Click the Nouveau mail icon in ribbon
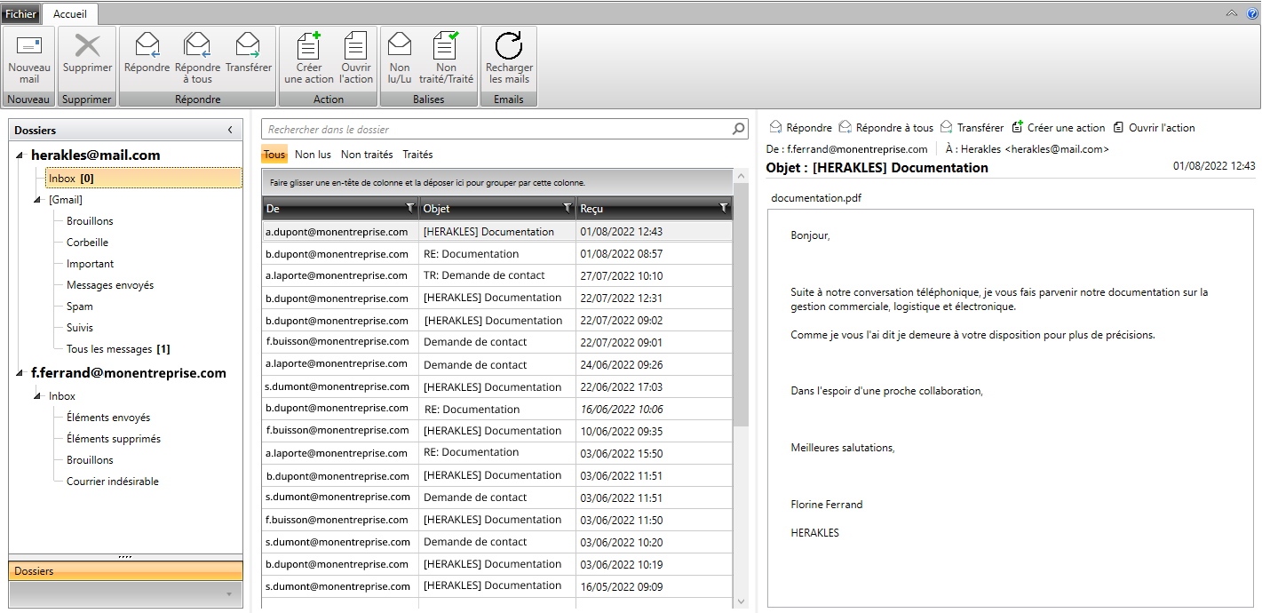 [29, 46]
